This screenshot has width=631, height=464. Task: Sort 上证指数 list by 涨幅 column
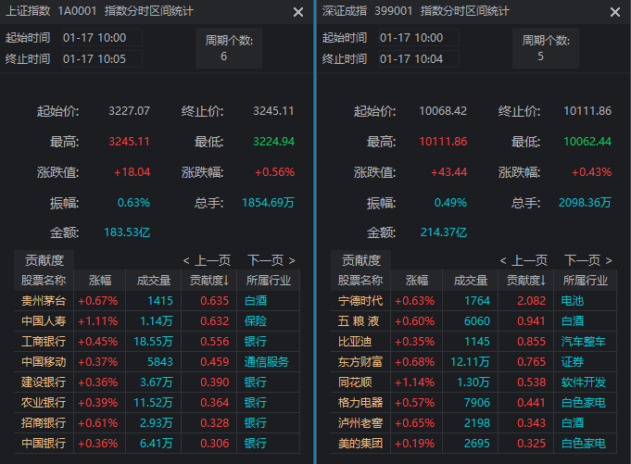click(99, 280)
